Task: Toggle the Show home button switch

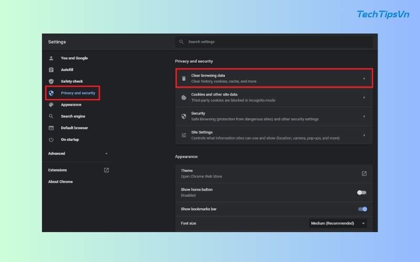Action: (362, 192)
